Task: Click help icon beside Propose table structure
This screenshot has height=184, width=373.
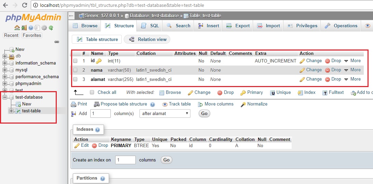Action: click(x=153, y=104)
